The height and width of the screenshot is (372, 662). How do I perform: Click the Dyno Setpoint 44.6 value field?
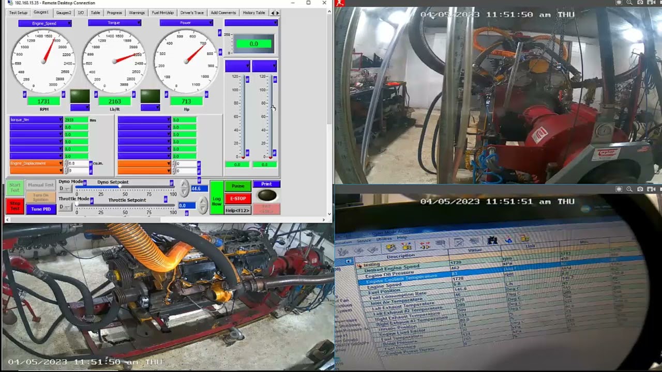[x=199, y=189]
